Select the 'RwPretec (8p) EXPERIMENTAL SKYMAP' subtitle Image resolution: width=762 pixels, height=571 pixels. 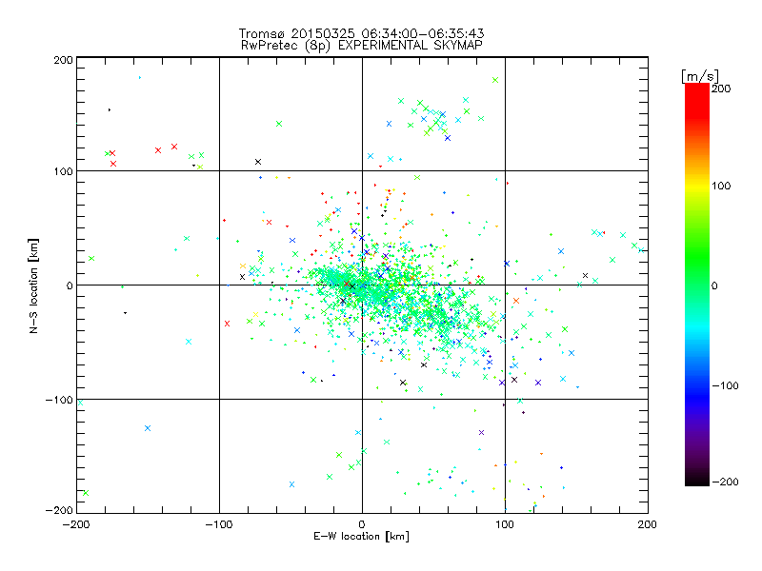pyautogui.click(x=361, y=46)
